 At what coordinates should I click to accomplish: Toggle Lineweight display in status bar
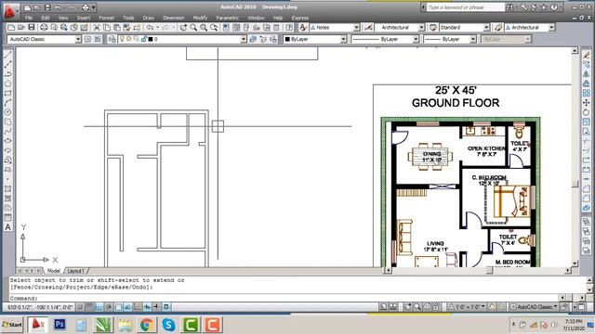point(157,307)
